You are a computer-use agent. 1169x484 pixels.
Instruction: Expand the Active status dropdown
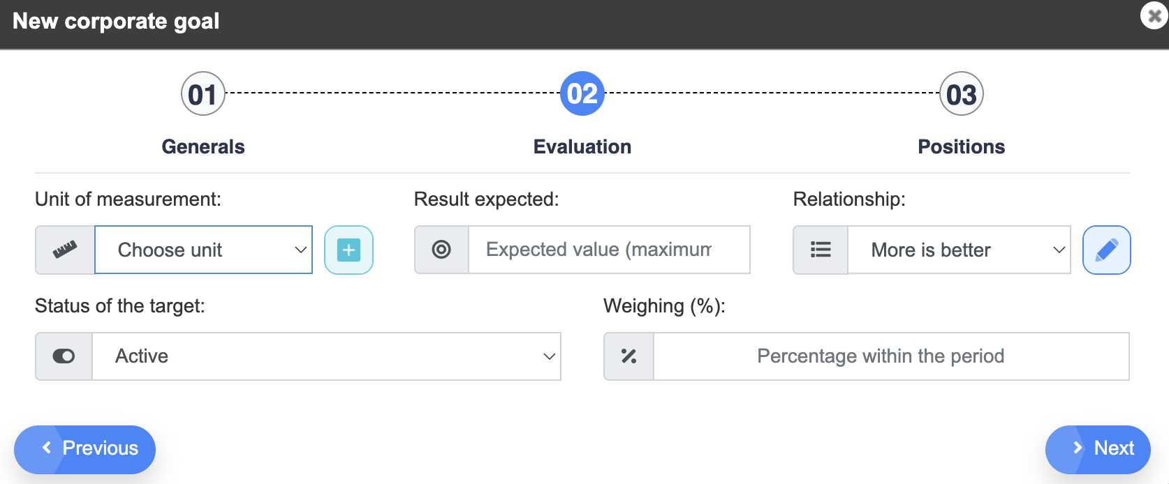pyautogui.click(x=326, y=356)
